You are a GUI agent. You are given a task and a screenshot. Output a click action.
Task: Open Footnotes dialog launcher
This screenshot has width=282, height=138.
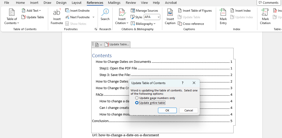(96, 29)
